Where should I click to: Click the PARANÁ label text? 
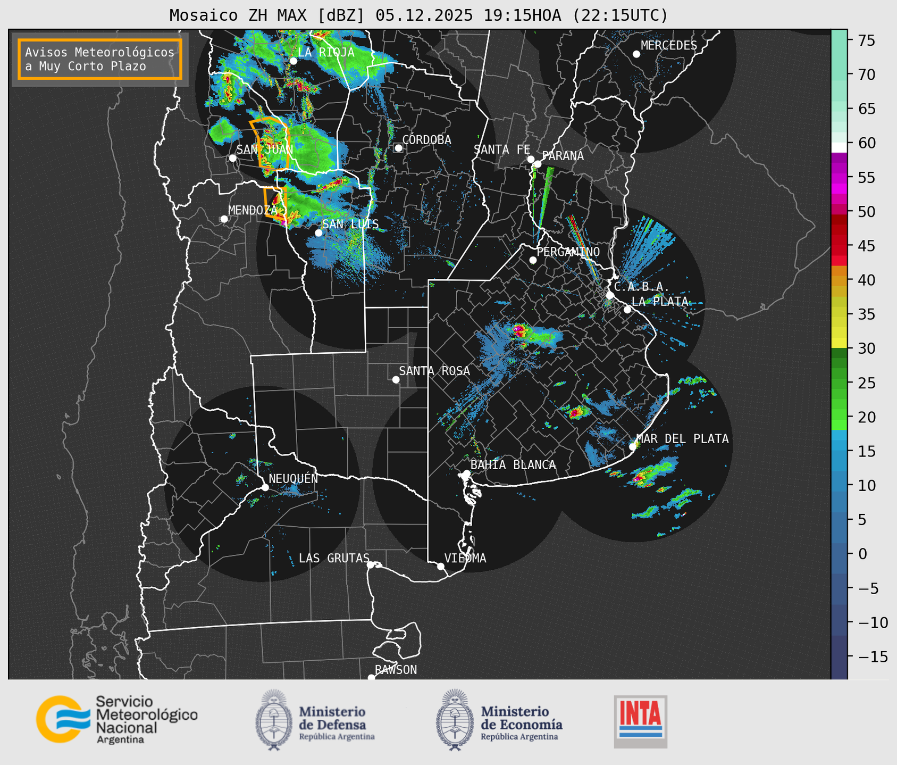click(563, 155)
